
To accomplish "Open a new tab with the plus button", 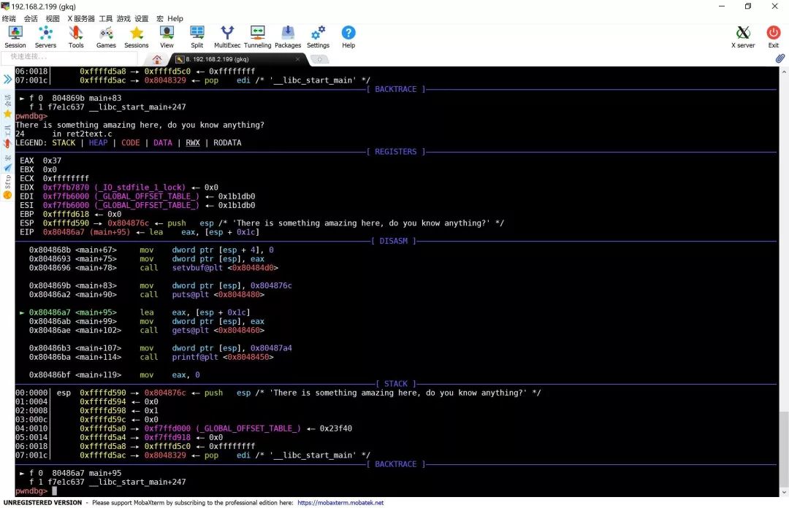I will click(x=319, y=59).
